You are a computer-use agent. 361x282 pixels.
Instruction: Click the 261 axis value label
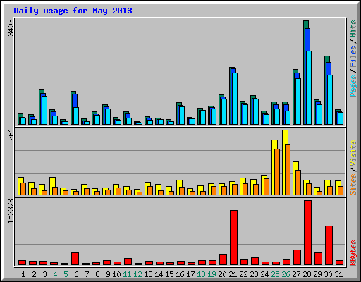(x=11, y=135)
